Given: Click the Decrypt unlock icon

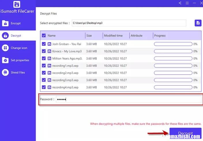Looking at the screenshot, I should pyautogui.click(x=5, y=35).
